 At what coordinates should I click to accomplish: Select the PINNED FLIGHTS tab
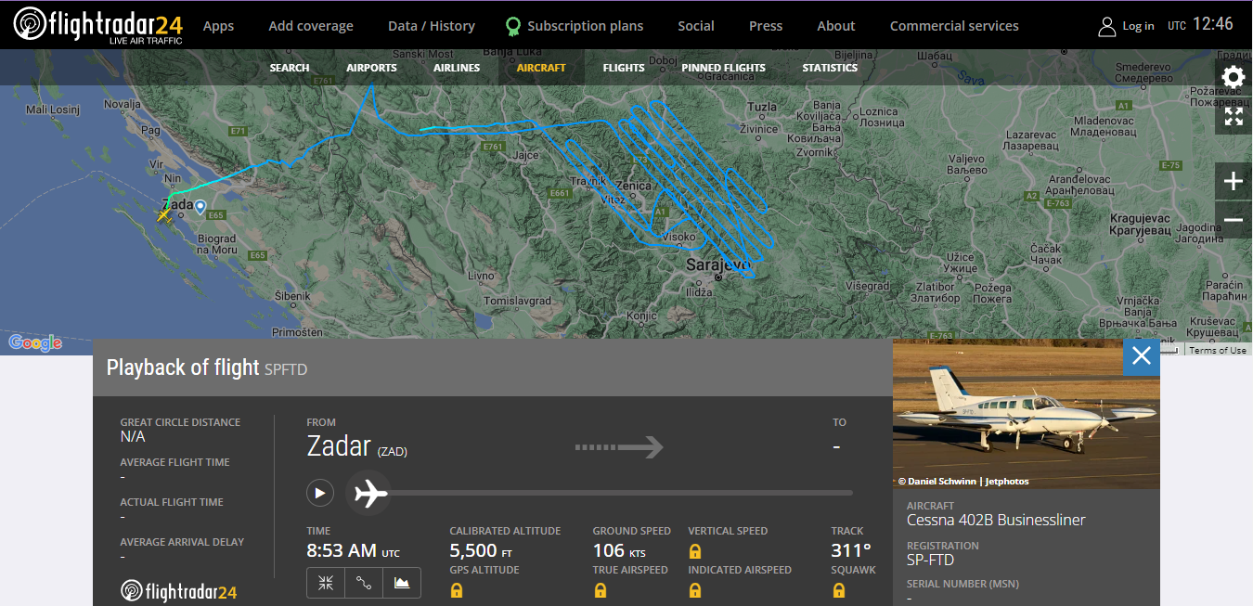coord(723,68)
